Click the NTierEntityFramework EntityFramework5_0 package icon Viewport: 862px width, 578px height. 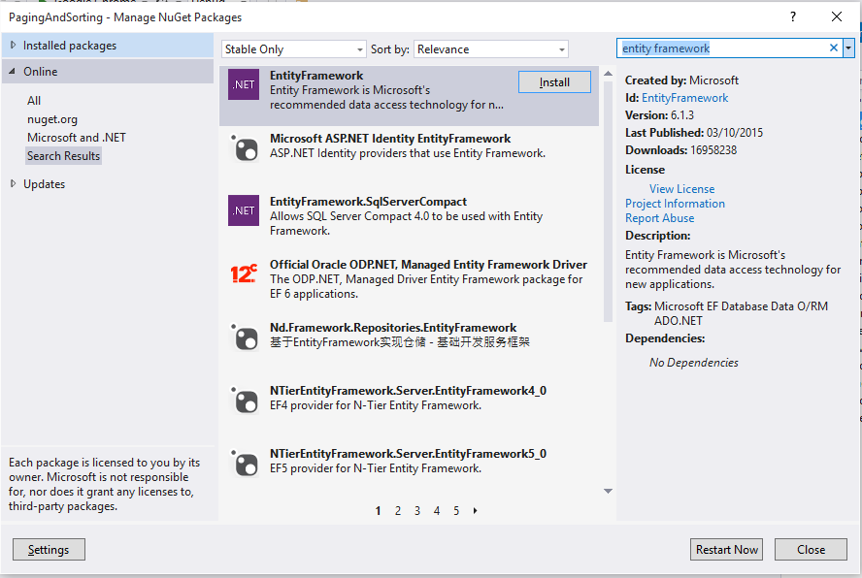pos(244,463)
